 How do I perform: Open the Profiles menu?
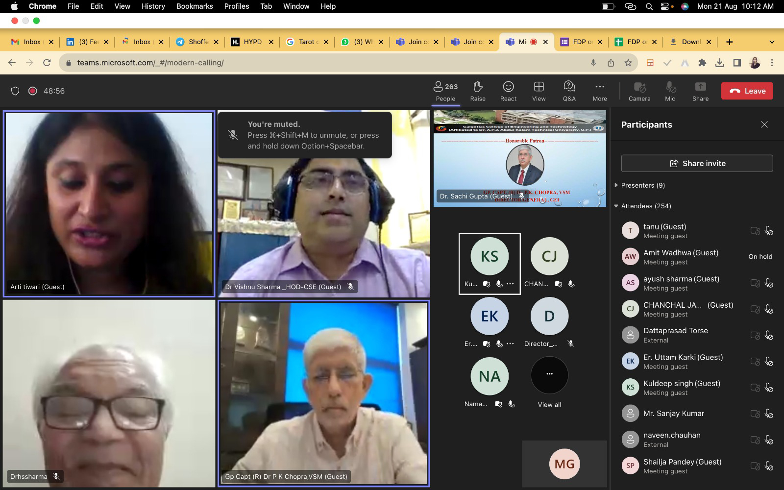click(237, 6)
